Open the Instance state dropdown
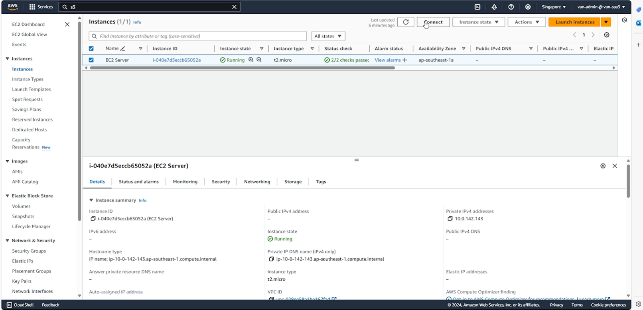The height and width of the screenshot is (310, 643). [479, 22]
